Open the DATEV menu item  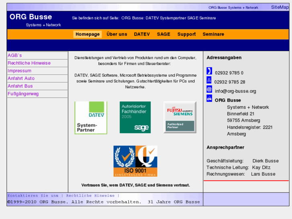pyautogui.click(x=142, y=34)
